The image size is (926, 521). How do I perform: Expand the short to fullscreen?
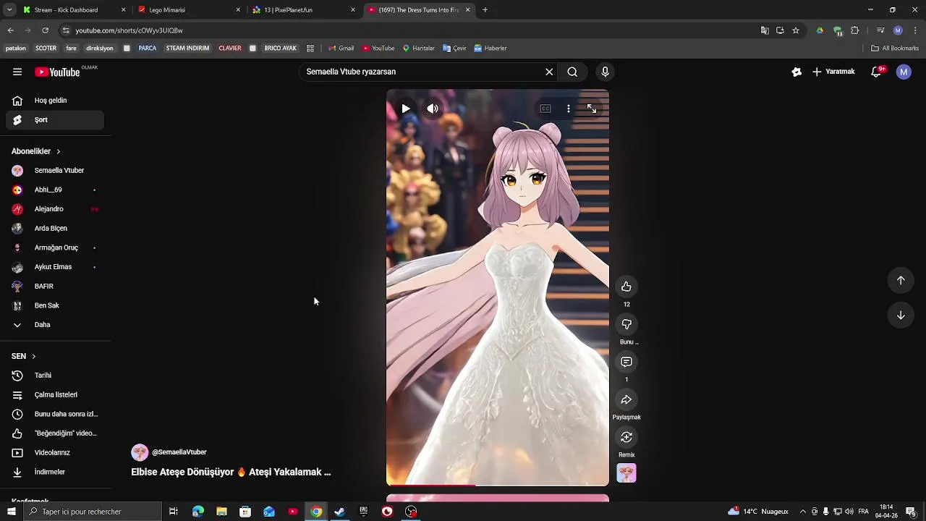[x=592, y=109]
